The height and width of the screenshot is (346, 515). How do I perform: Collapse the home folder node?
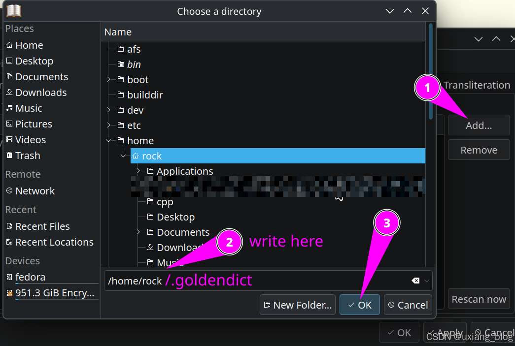(x=108, y=140)
